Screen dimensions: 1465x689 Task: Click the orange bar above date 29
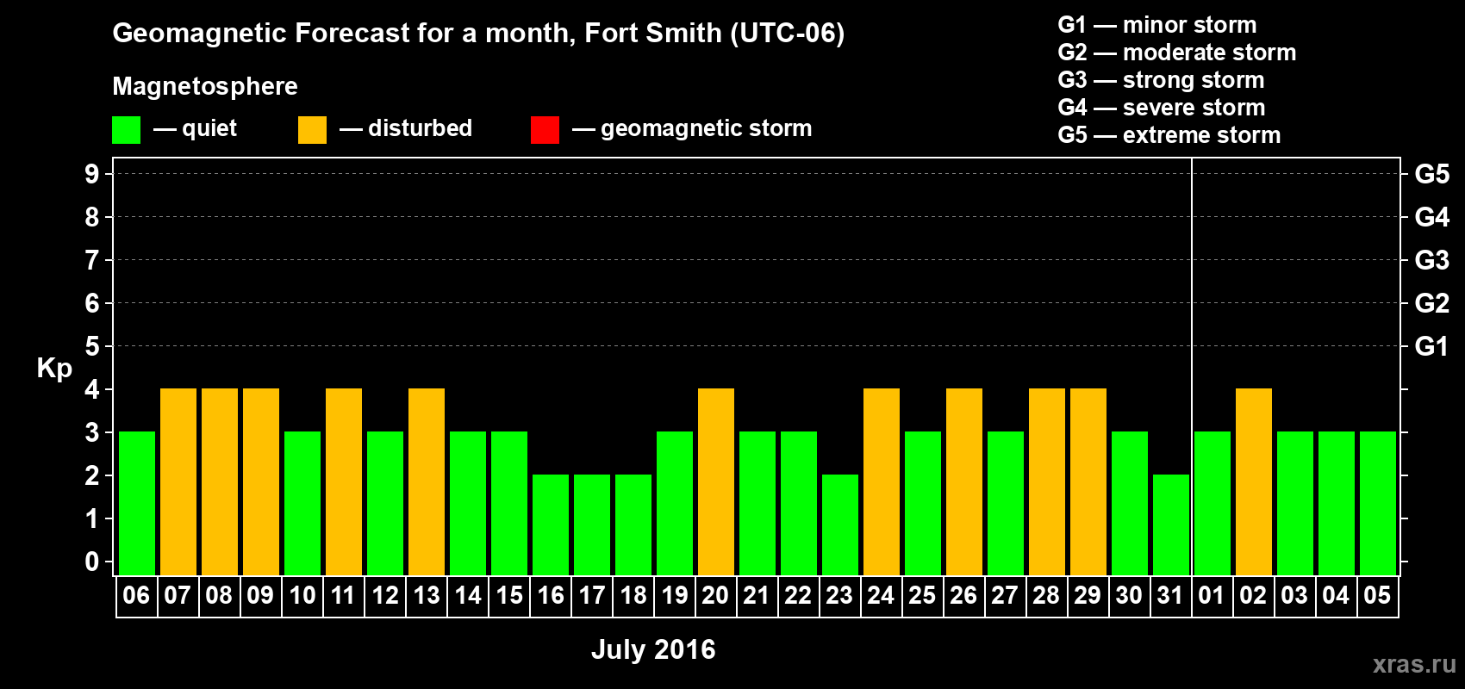[x=1088, y=482]
